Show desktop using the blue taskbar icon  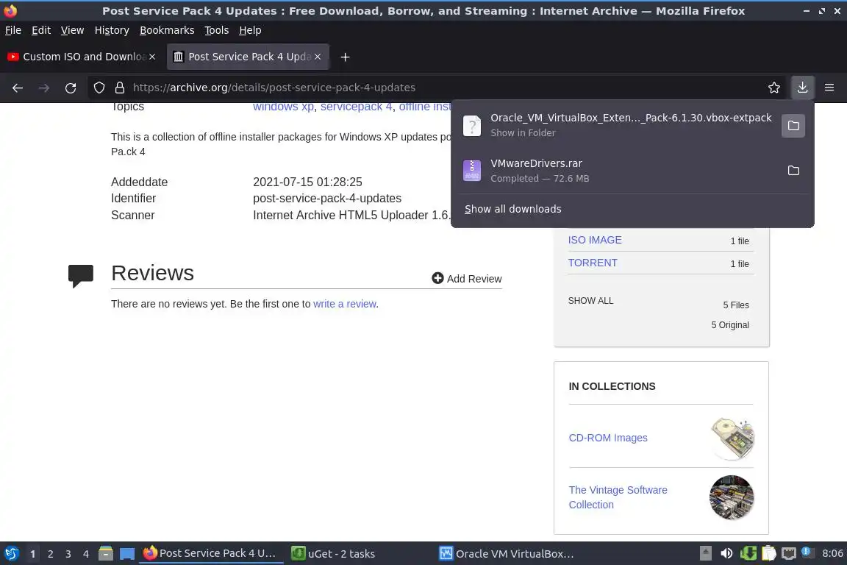point(127,554)
